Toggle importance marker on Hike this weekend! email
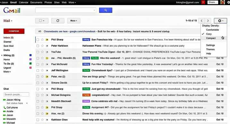The height and width of the screenshot is (124, 230). [47, 58]
